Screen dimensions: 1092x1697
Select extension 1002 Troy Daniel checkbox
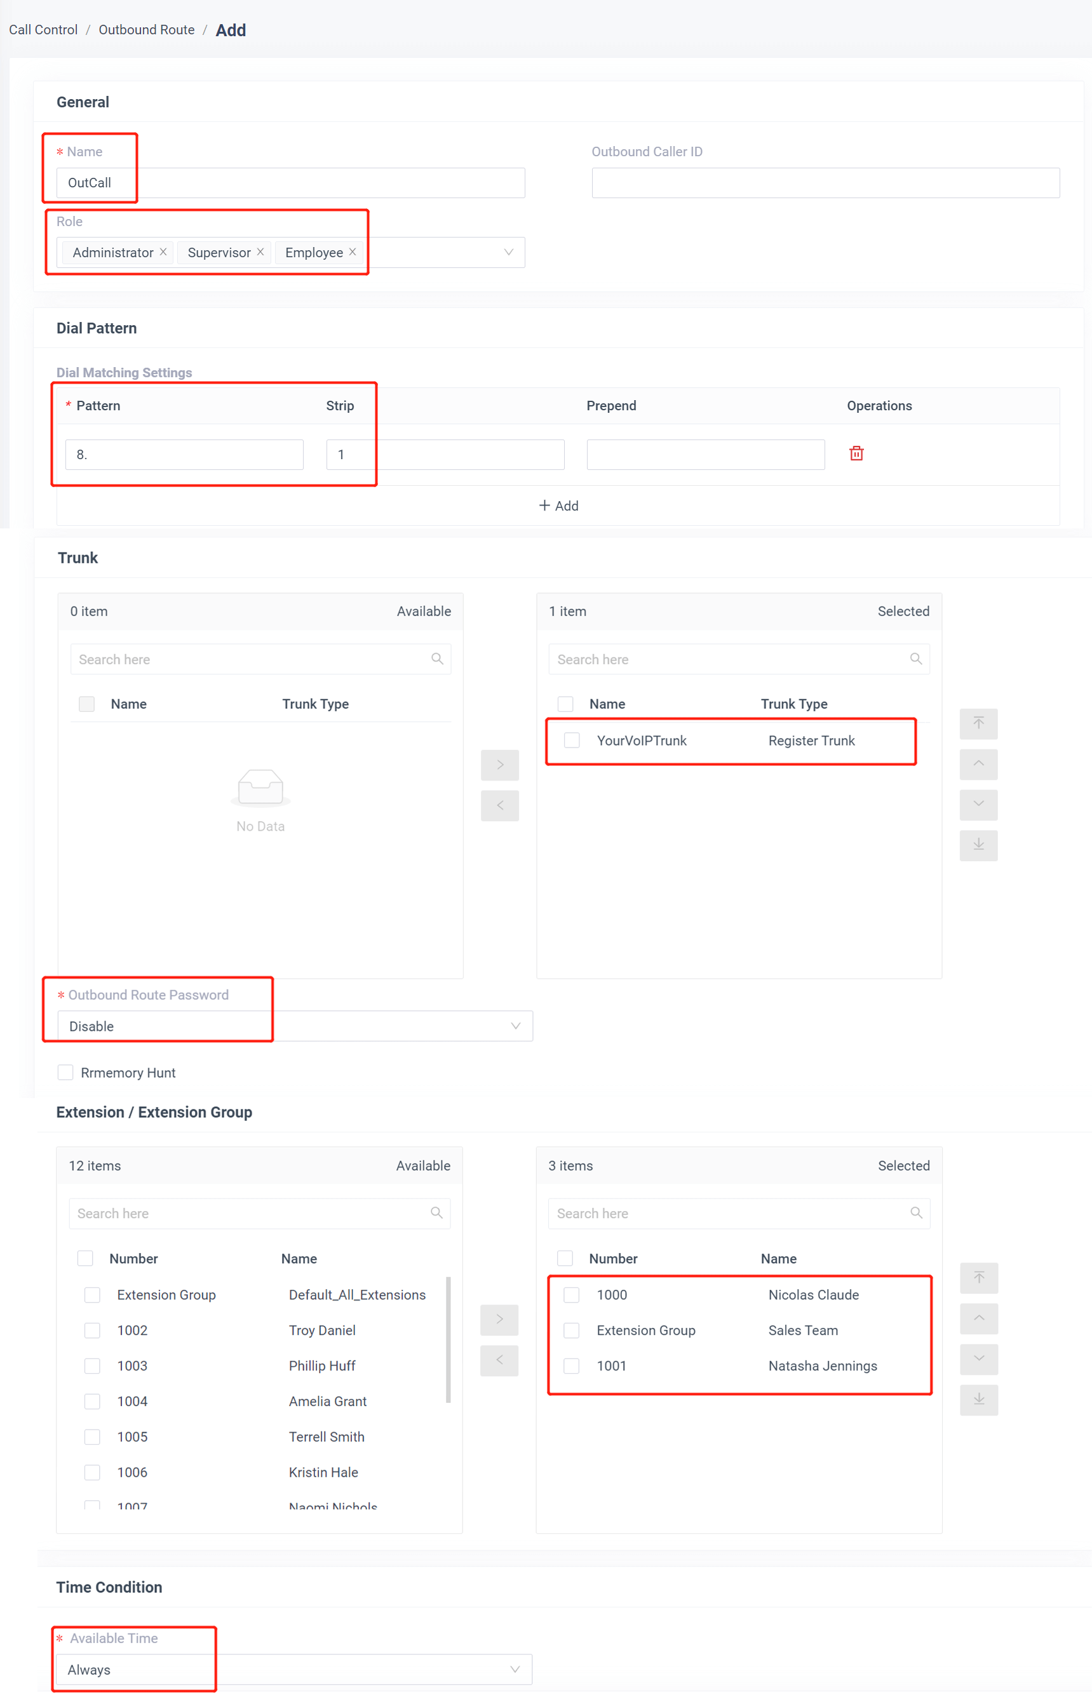pos(92,1331)
